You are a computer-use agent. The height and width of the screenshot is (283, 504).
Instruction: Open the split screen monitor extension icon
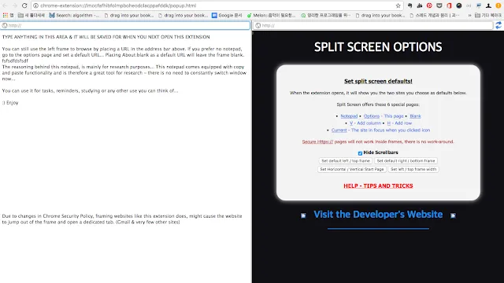pos(479,6)
